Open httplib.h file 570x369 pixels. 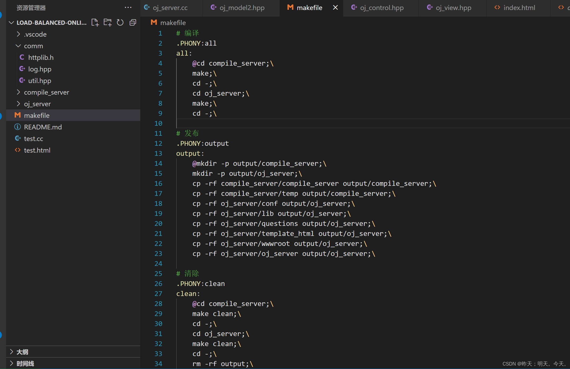pyautogui.click(x=73, y=57)
